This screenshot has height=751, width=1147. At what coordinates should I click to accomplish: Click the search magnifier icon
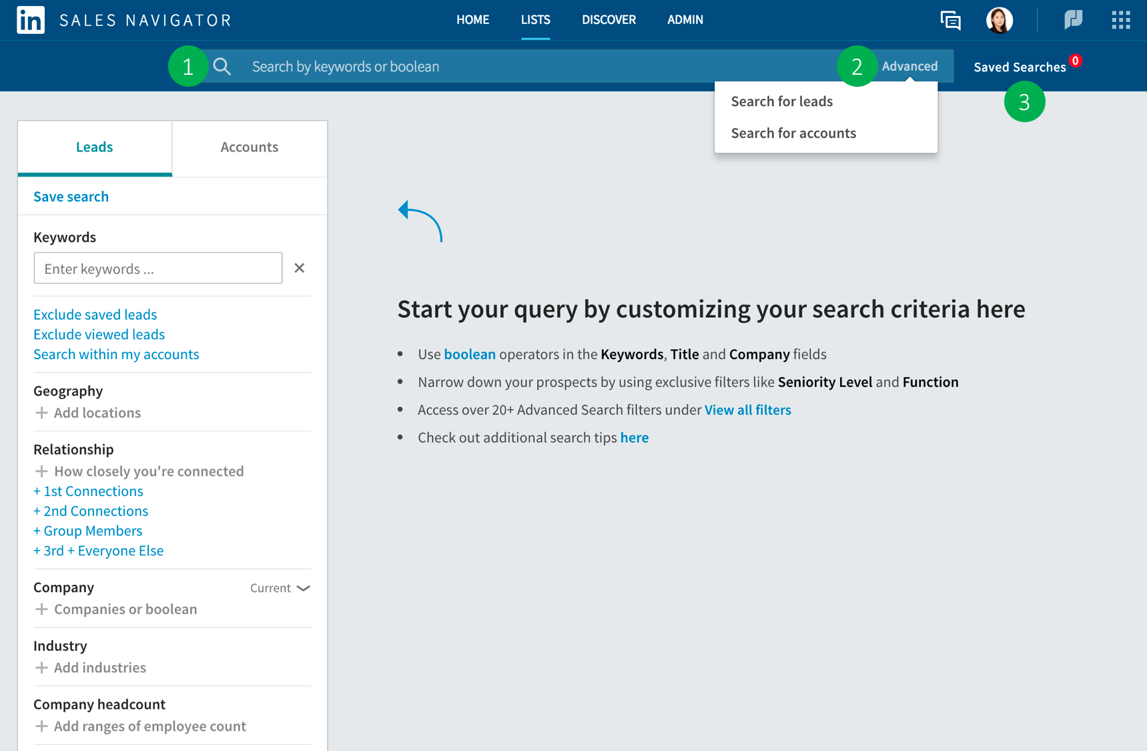(222, 66)
